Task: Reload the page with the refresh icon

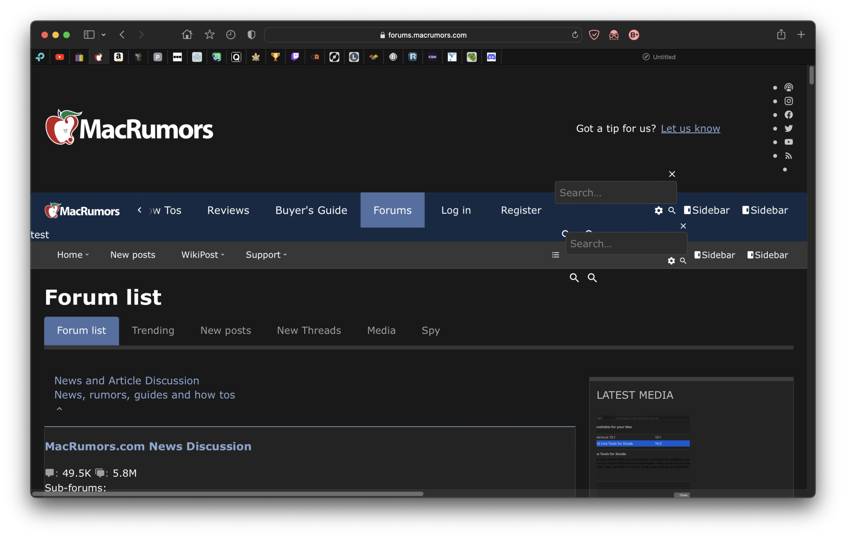Action: click(575, 35)
